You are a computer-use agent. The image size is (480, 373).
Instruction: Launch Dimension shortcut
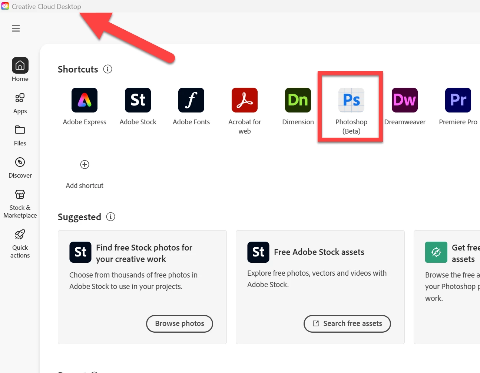coord(298,107)
